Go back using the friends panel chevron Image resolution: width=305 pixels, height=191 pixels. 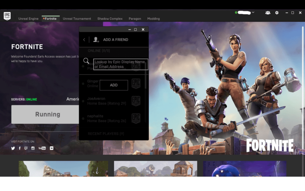84,39
